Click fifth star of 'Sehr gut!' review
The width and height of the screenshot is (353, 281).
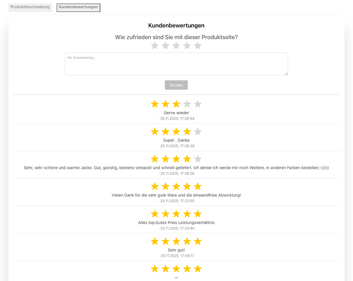click(x=198, y=241)
